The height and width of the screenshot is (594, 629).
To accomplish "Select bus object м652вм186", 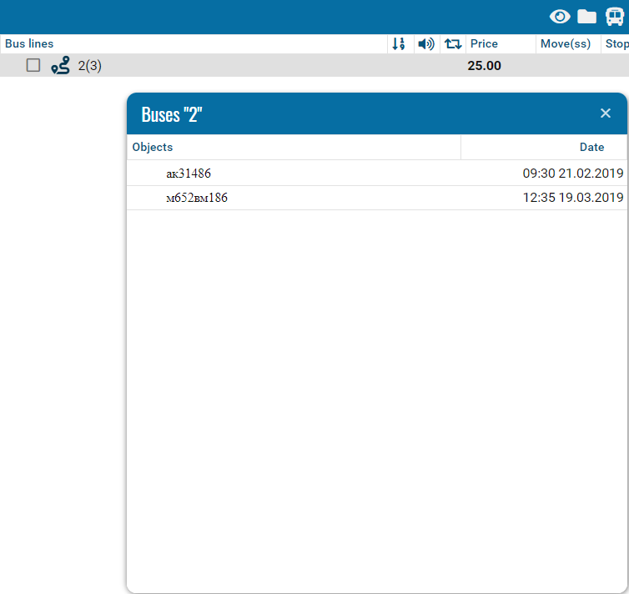I will 197,199.
